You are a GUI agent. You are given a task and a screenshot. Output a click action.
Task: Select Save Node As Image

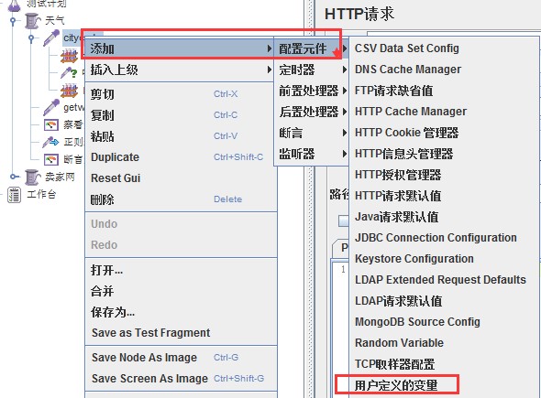(181, 358)
